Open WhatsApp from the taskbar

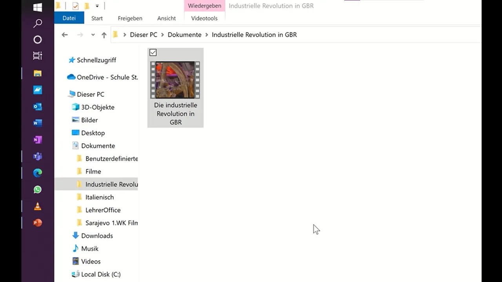(x=38, y=190)
